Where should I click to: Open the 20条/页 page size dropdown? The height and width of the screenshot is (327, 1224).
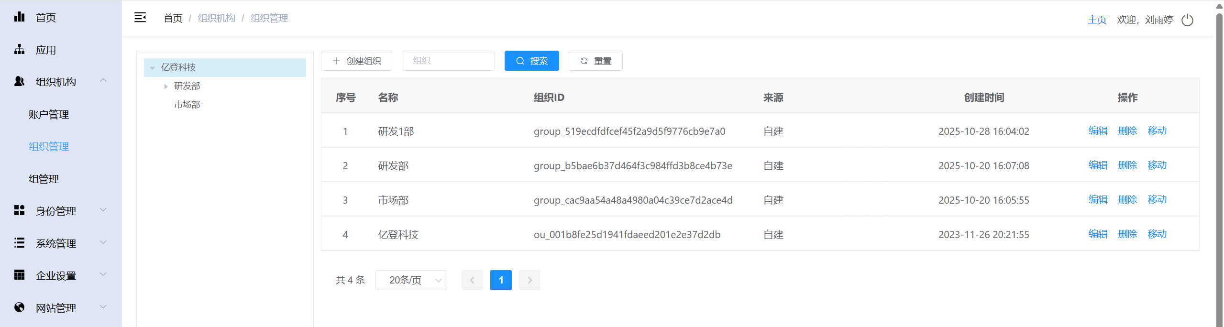point(411,280)
